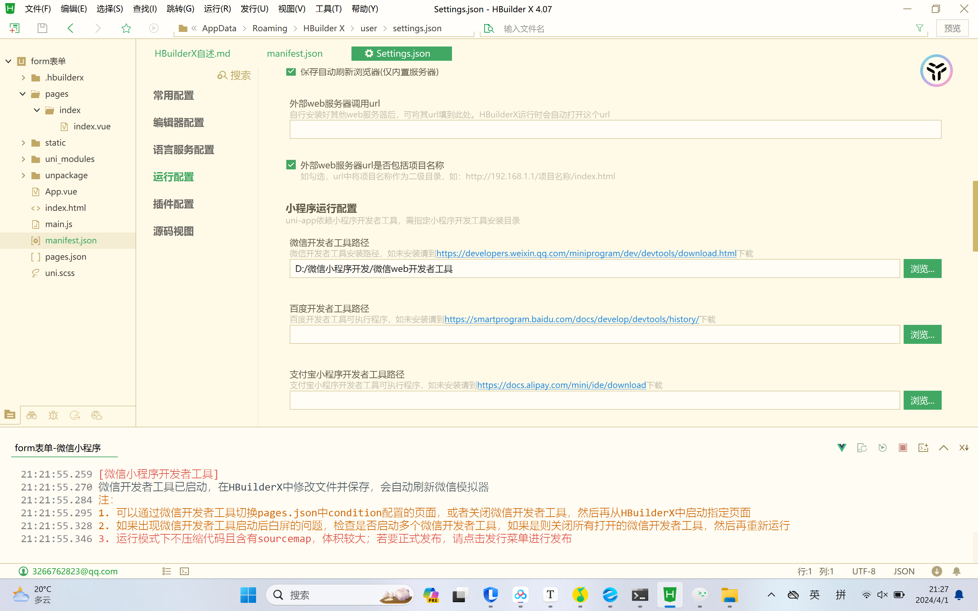
Task: Click the run play toolbar icon
Action: (153, 28)
